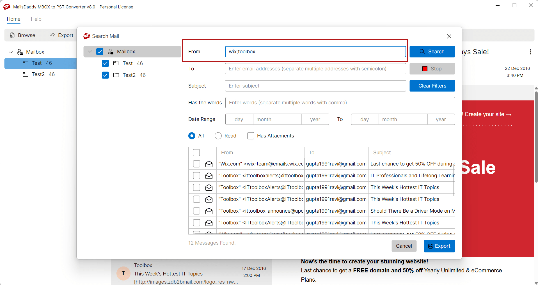This screenshot has height=285, width=538.
Task: Collapse Mailbox node in Search Mail dialog
Action: point(90,52)
